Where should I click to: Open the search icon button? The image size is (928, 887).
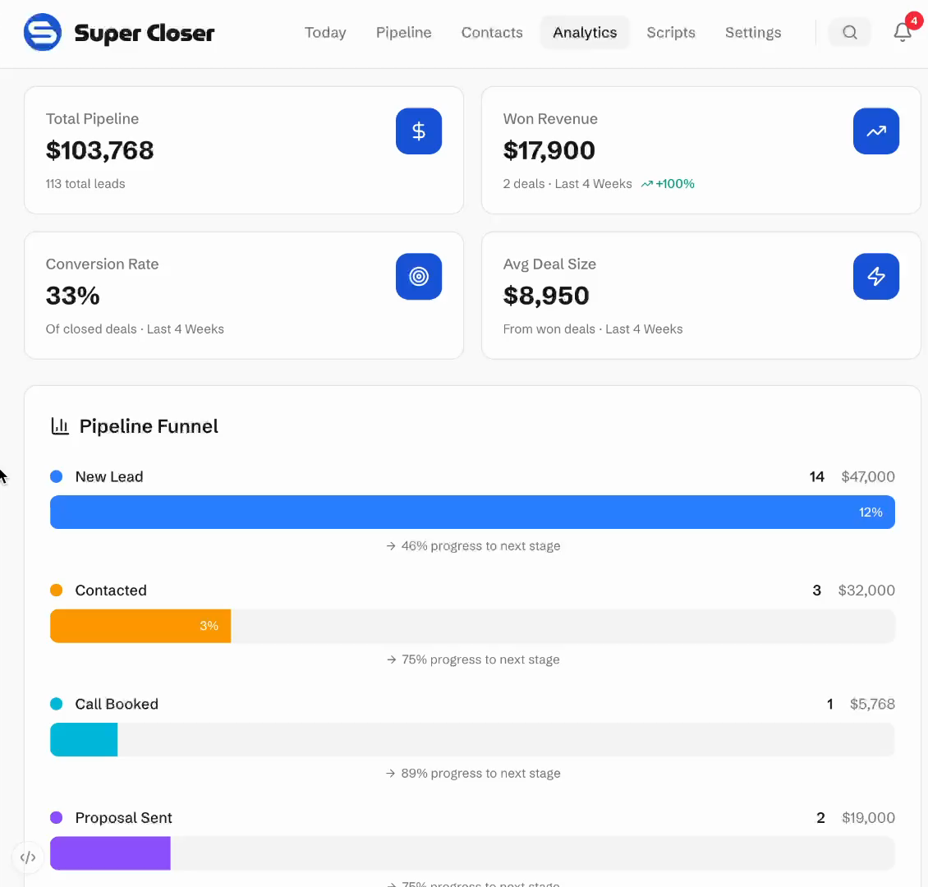[849, 33]
